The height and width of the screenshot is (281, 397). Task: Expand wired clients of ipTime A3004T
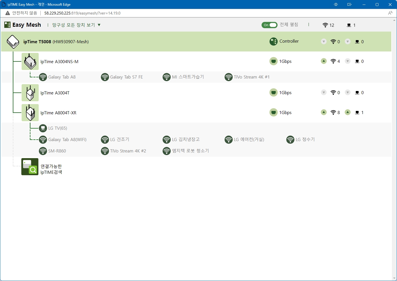click(348, 92)
